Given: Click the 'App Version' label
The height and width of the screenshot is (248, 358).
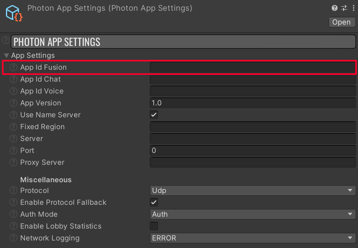Looking at the screenshot, I should pos(41,103).
